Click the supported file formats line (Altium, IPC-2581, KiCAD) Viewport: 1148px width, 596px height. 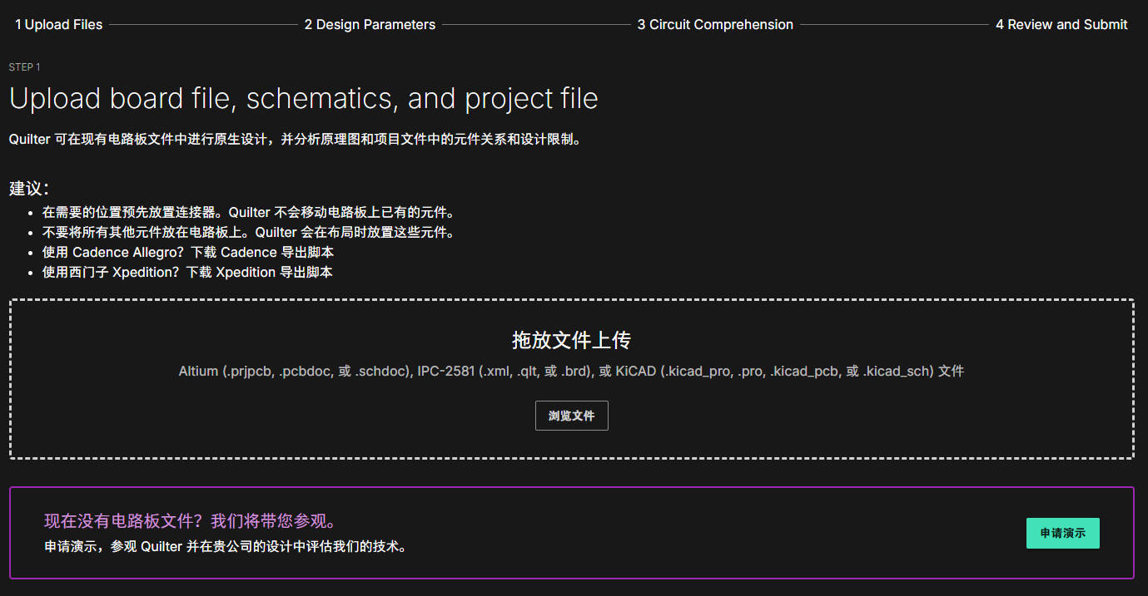pyautogui.click(x=571, y=372)
